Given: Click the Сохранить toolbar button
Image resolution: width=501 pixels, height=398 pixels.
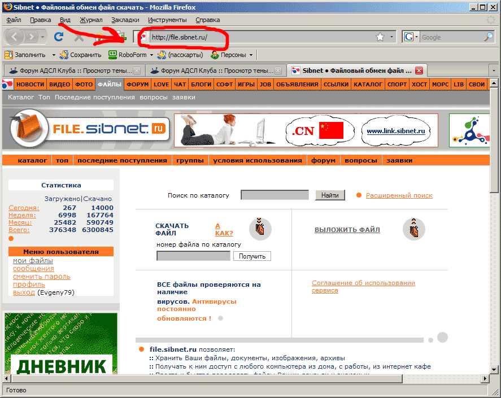Looking at the screenshot, I should pos(81,55).
